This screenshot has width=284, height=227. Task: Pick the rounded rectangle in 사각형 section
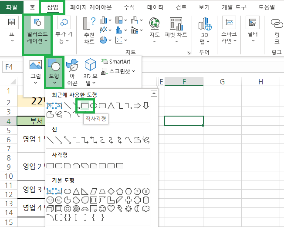59,166
